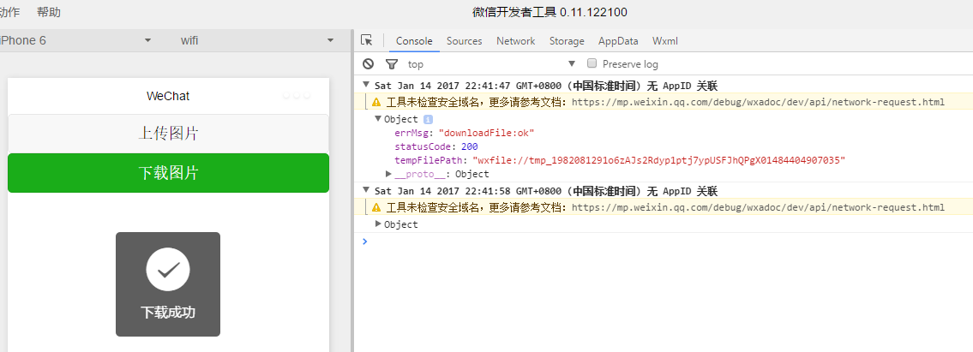Switch to the Sources tab

click(x=464, y=41)
